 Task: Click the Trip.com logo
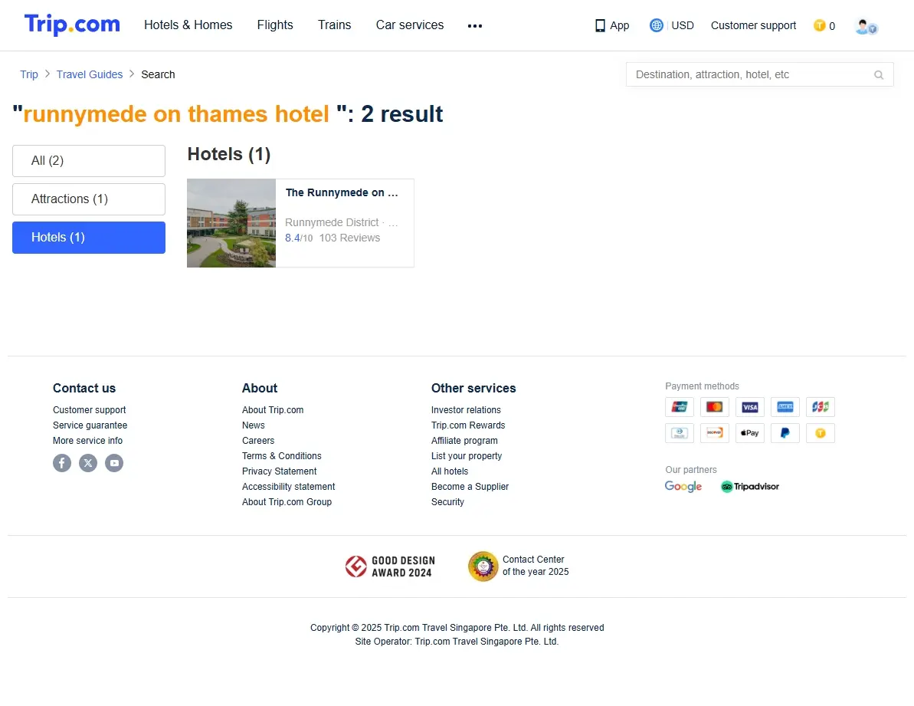point(72,25)
